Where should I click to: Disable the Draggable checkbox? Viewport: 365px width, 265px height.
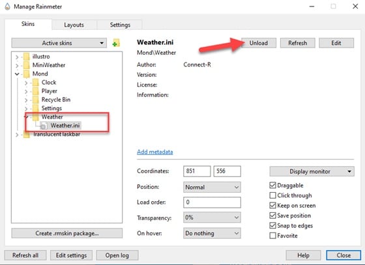click(x=272, y=186)
